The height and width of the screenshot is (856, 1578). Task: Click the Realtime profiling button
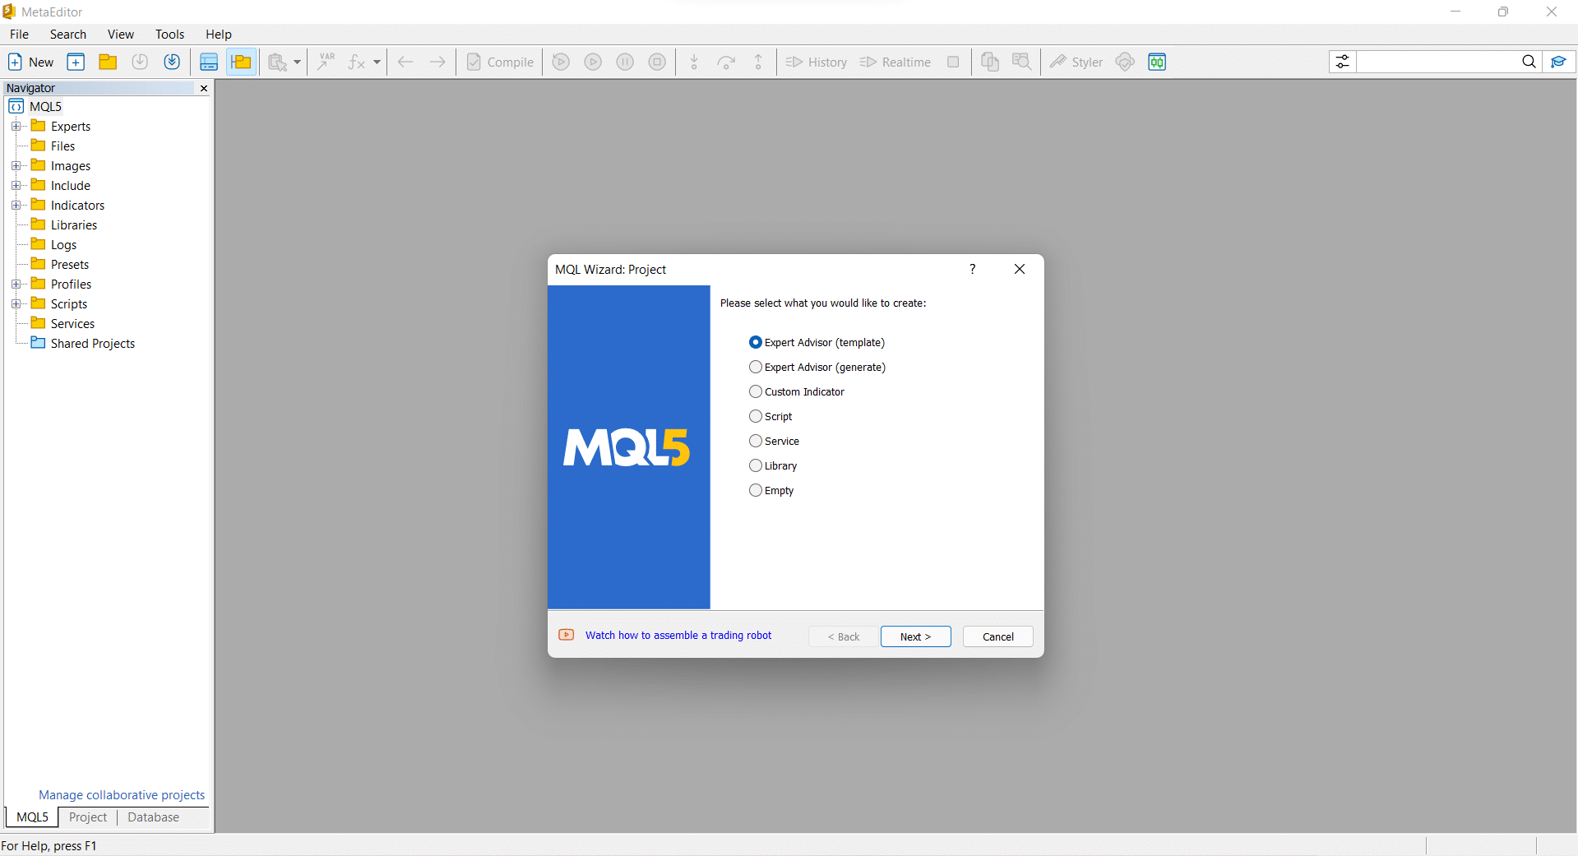coord(895,62)
